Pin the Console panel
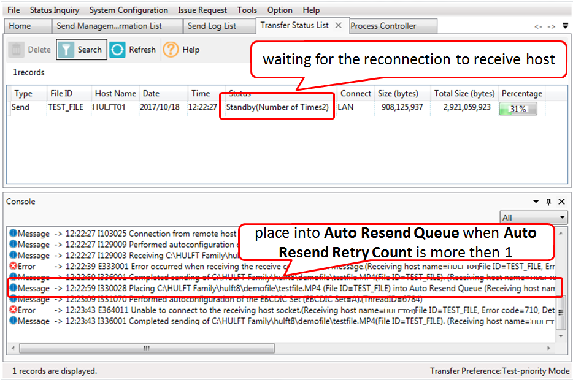This screenshot has height=380, width=573. [548, 202]
